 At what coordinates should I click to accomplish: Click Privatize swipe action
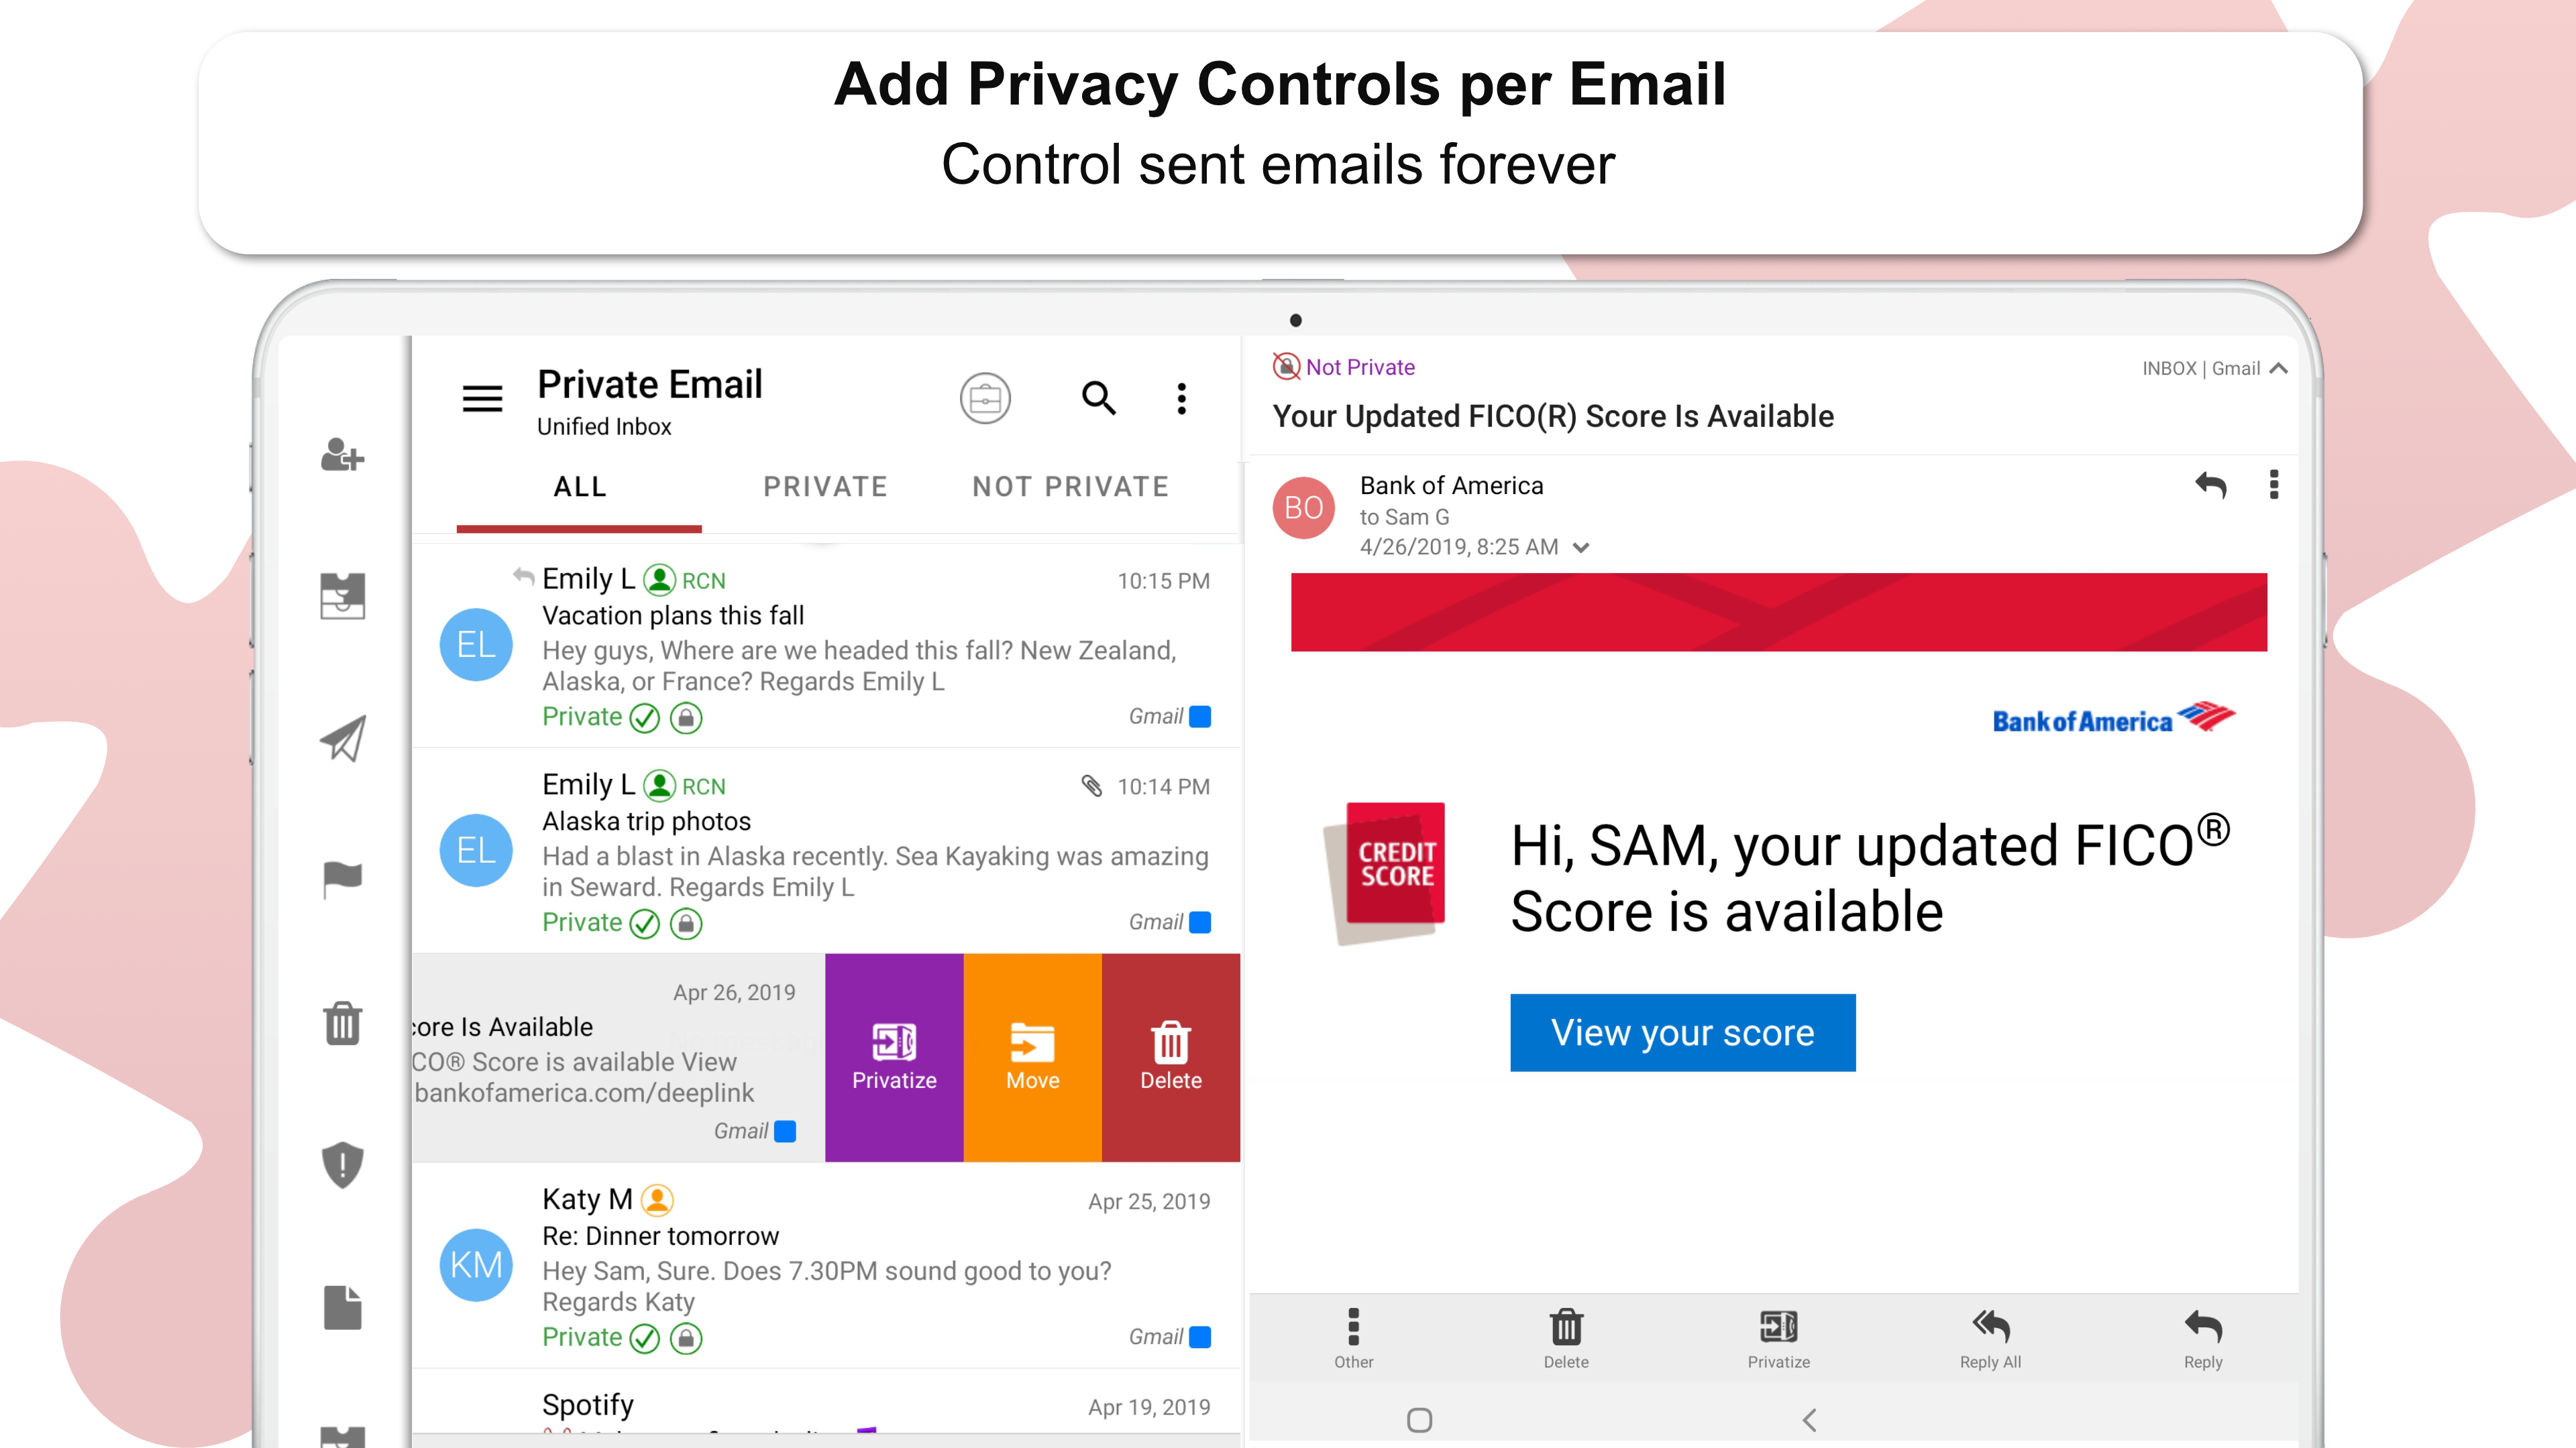[x=894, y=1057]
